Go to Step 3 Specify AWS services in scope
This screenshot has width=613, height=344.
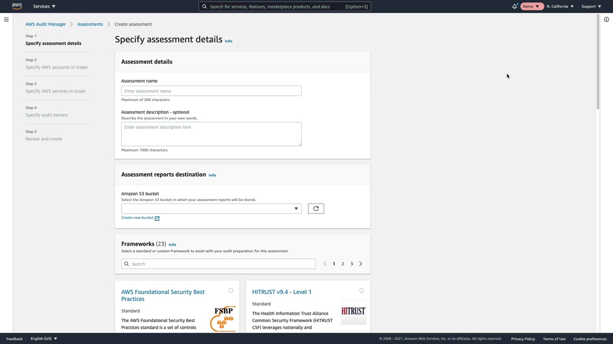56,91
